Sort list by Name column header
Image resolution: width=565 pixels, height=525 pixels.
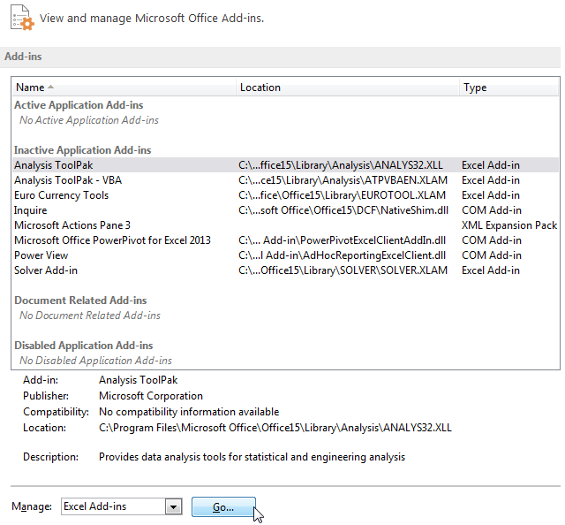point(124,87)
